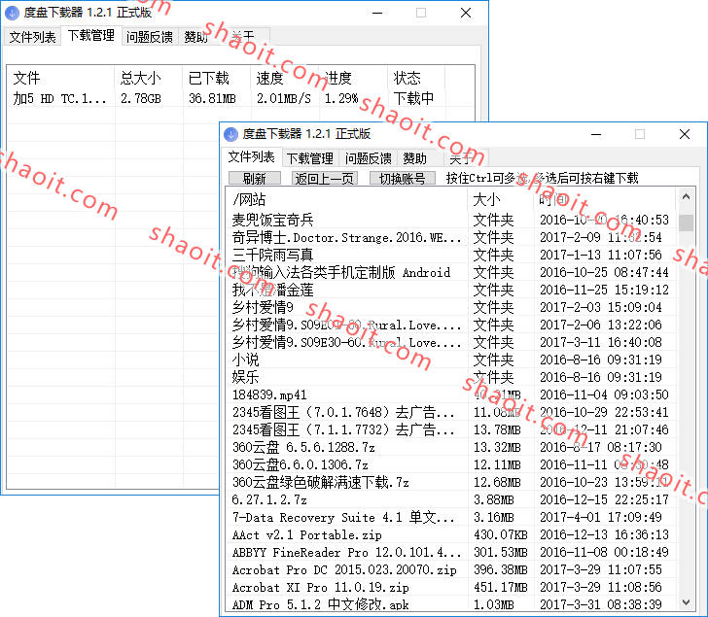Click the 430.07KB size value
The image size is (708, 617).
pyautogui.click(x=500, y=535)
